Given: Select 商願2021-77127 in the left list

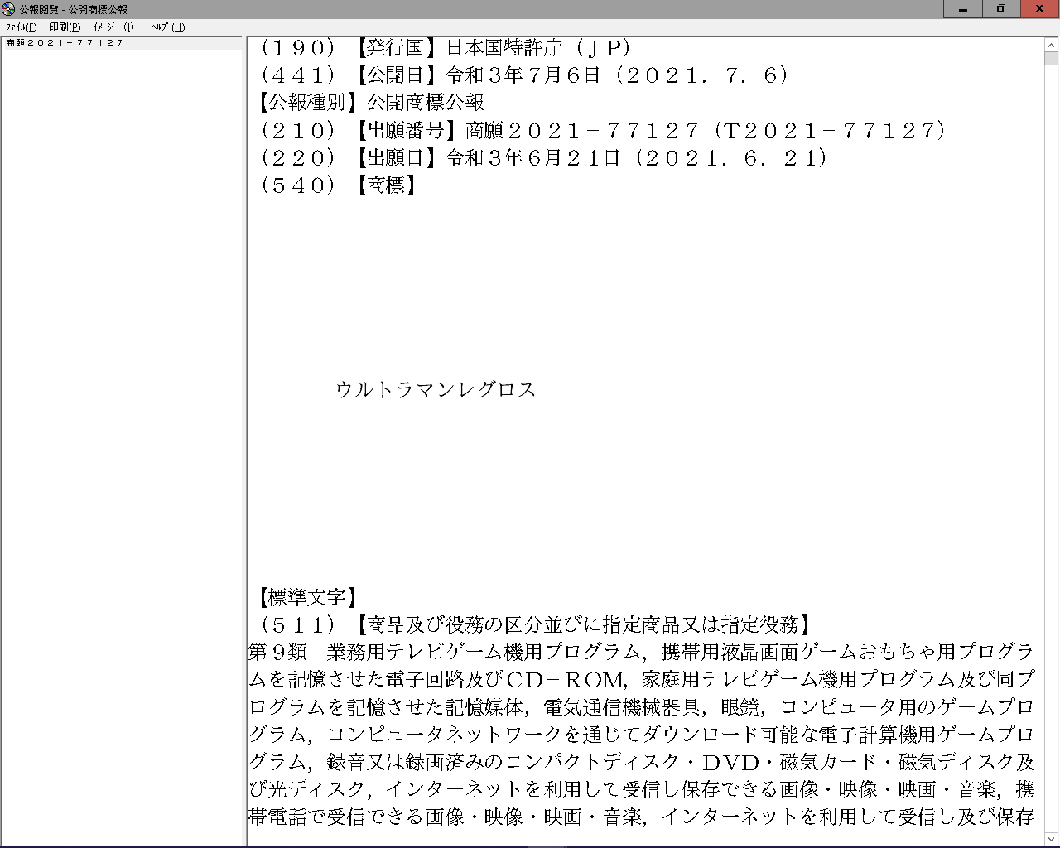Looking at the screenshot, I should pyautogui.click(x=64, y=43).
